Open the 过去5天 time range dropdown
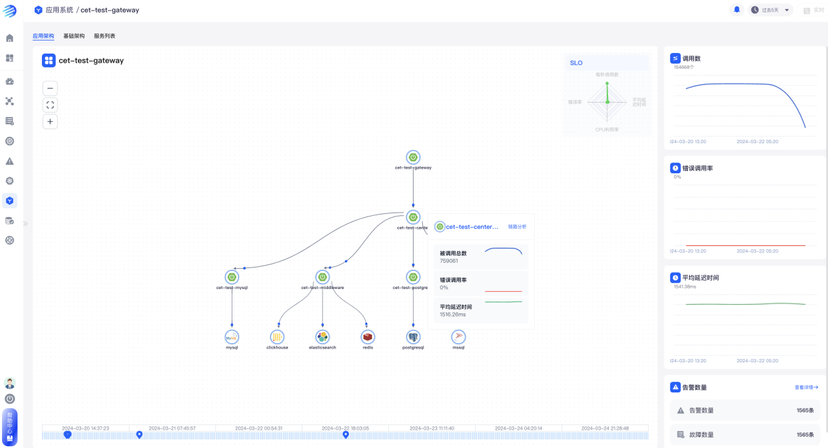 tap(770, 10)
